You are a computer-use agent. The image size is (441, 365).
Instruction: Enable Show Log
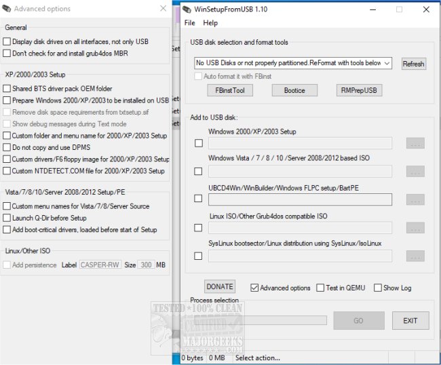[x=378, y=288]
